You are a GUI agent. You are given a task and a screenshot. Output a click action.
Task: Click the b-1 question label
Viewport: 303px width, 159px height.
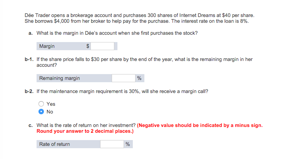tap(29, 59)
